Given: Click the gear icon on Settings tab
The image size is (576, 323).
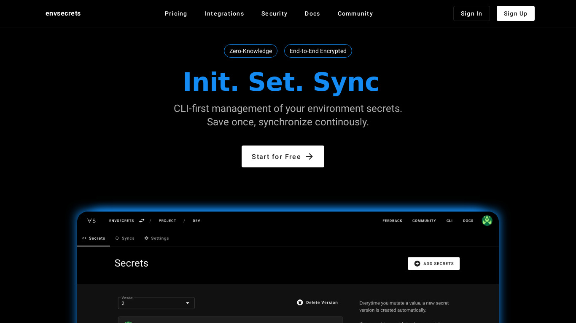Looking at the screenshot, I should click(146, 238).
